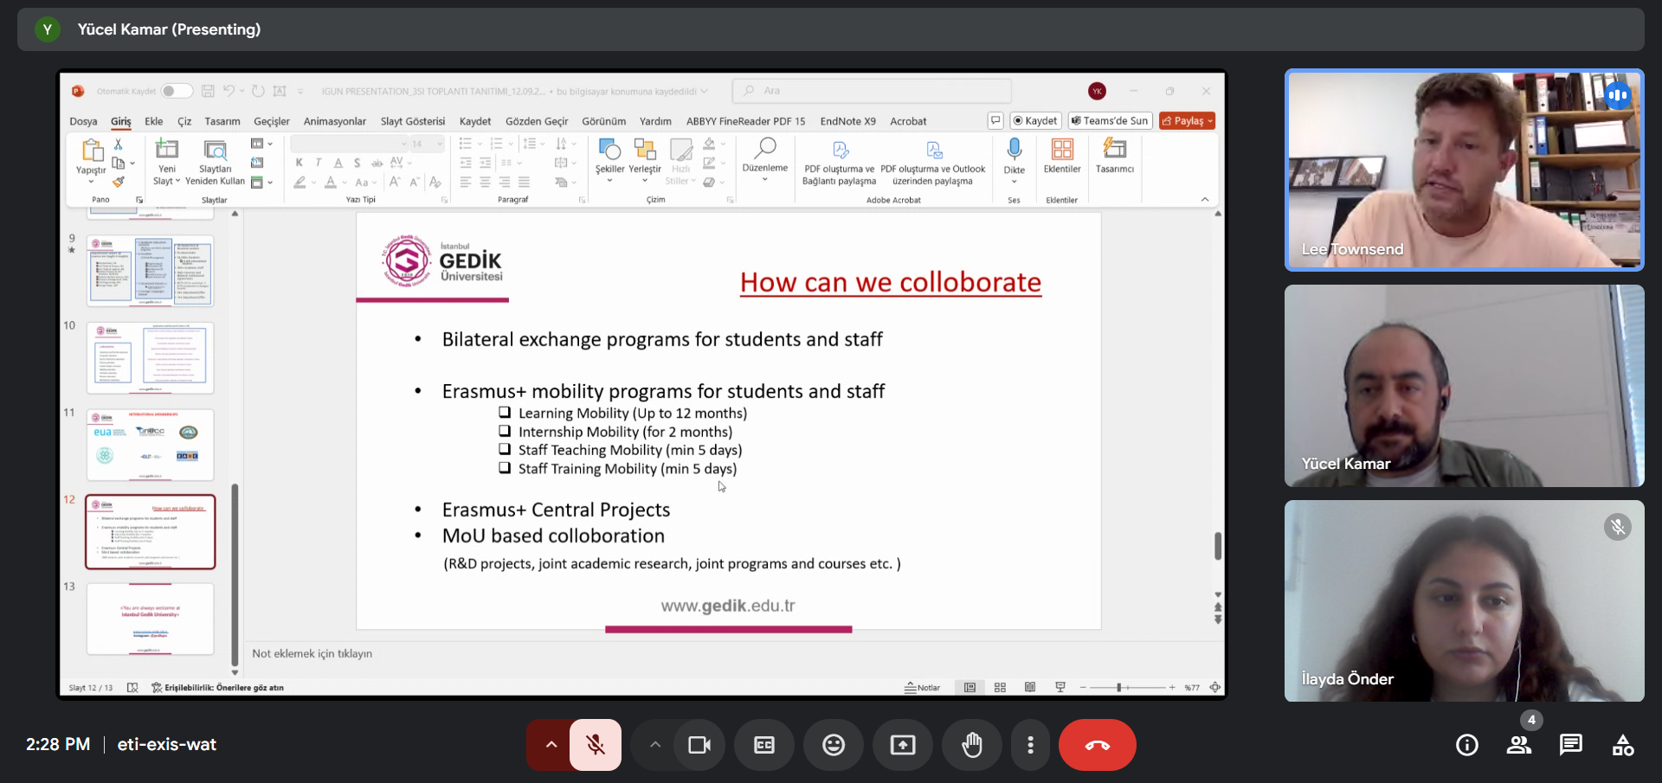Open the Dosya menu
Image resolution: width=1662 pixels, height=783 pixels.
coord(83,121)
